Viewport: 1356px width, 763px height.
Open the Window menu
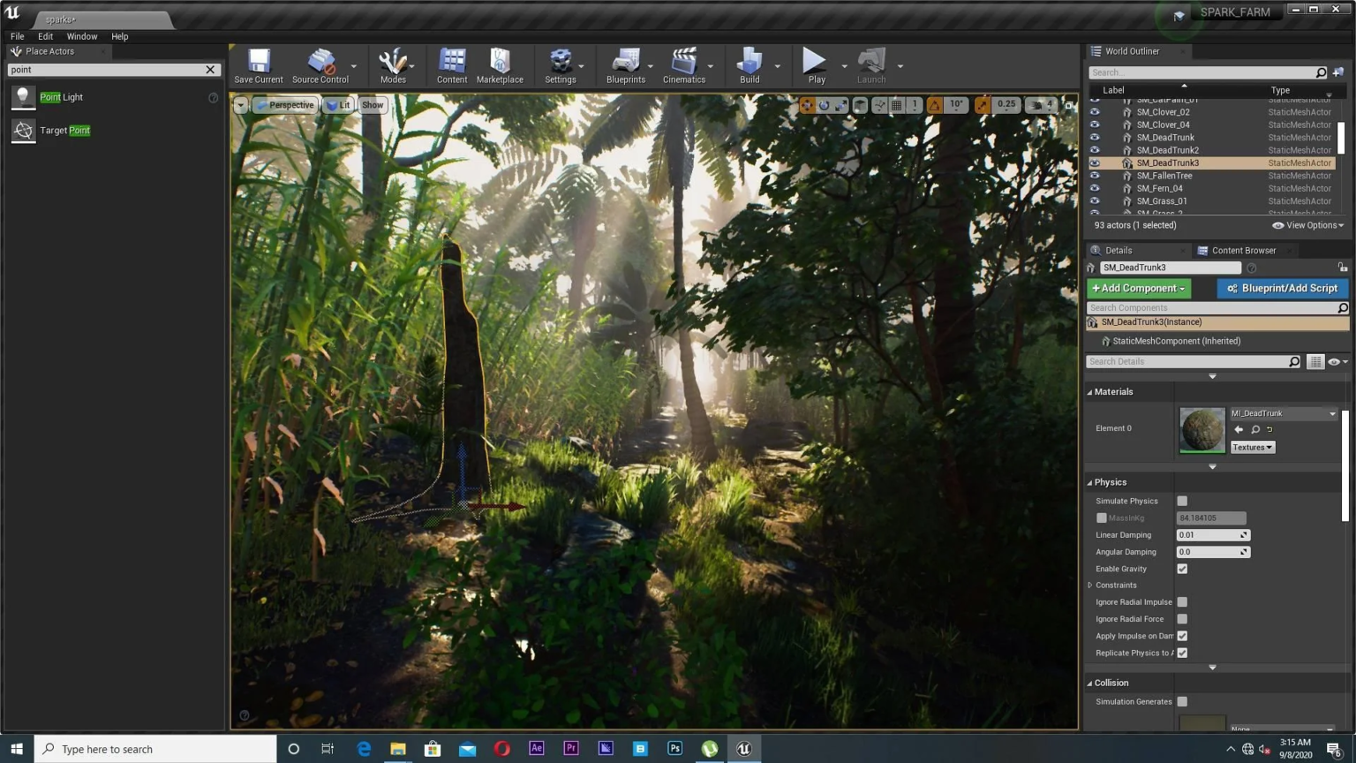pos(82,36)
